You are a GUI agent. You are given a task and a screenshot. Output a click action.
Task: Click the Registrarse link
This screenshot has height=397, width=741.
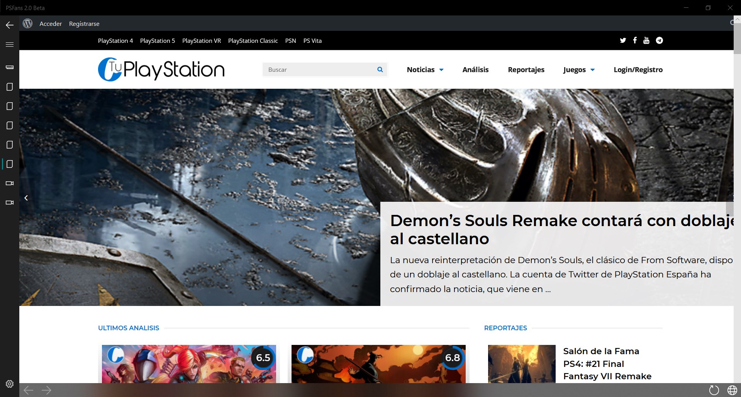pyautogui.click(x=84, y=24)
